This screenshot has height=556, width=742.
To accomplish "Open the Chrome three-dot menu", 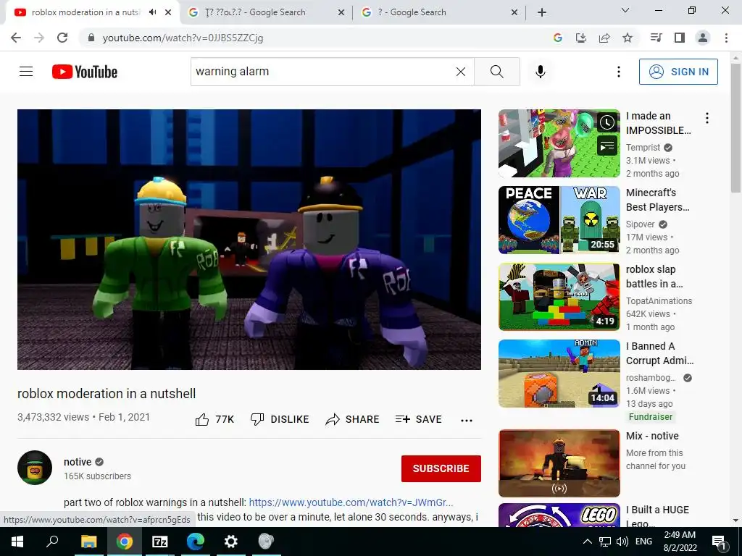I will coord(726,38).
